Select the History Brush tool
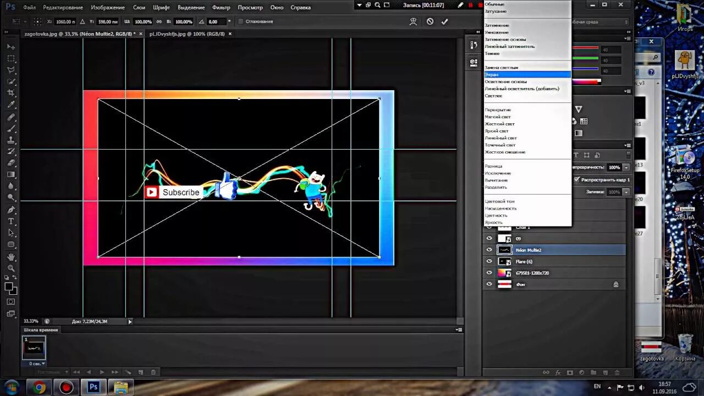The image size is (704, 396). pyautogui.click(x=11, y=152)
